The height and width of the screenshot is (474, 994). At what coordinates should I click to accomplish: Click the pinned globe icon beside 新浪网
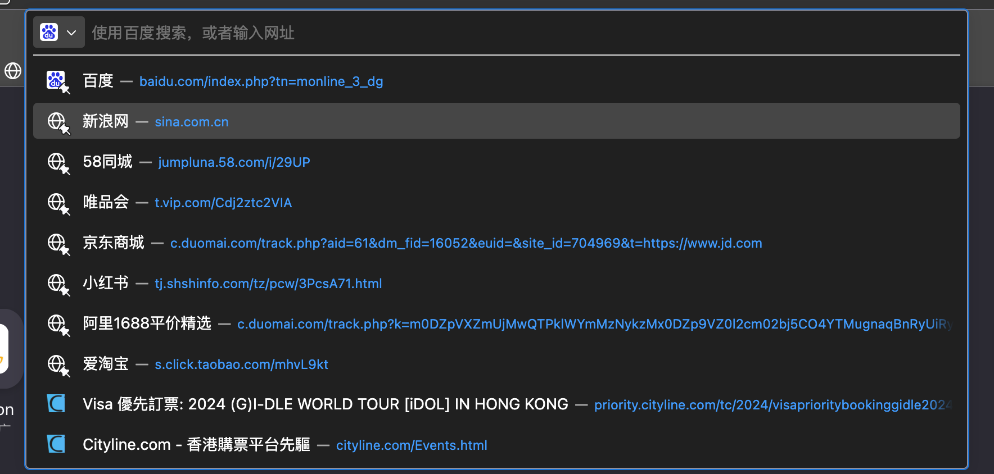click(57, 122)
